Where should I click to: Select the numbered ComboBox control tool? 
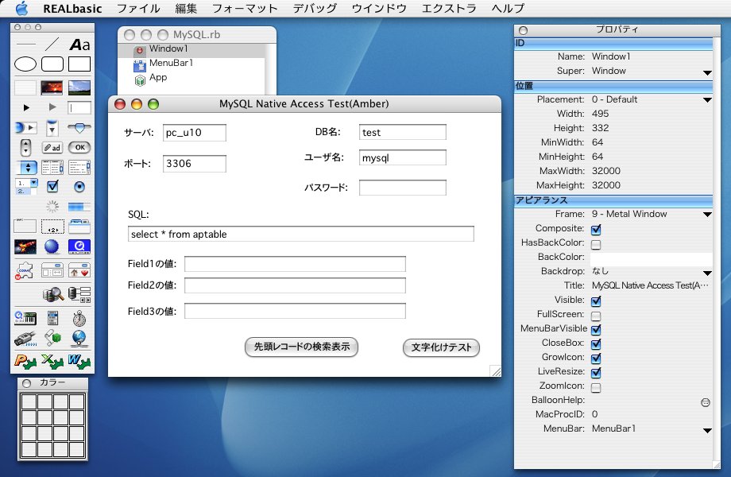[x=26, y=187]
